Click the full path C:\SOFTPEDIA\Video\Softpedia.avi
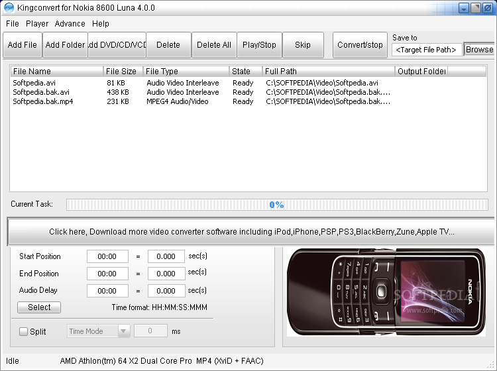Image resolution: width=497 pixels, height=371 pixels. coord(322,83)
